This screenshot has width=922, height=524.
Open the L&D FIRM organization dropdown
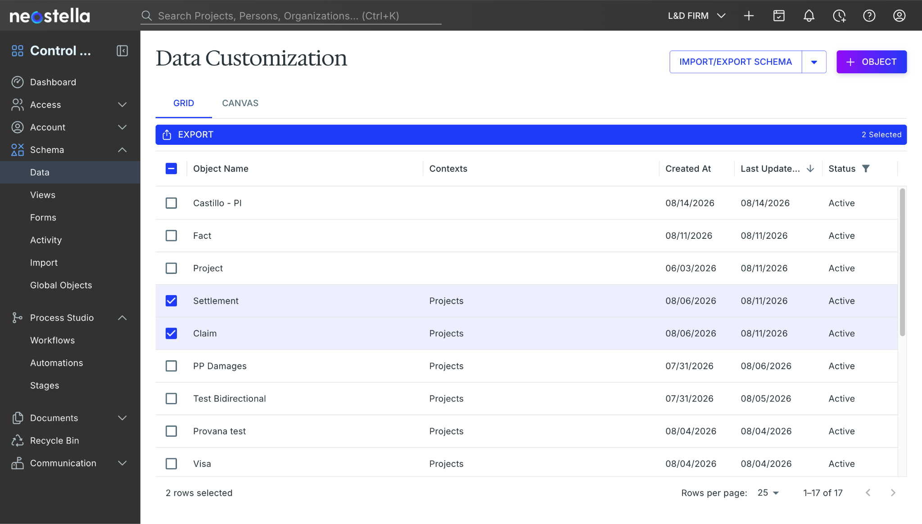click(x=696, y=16)
